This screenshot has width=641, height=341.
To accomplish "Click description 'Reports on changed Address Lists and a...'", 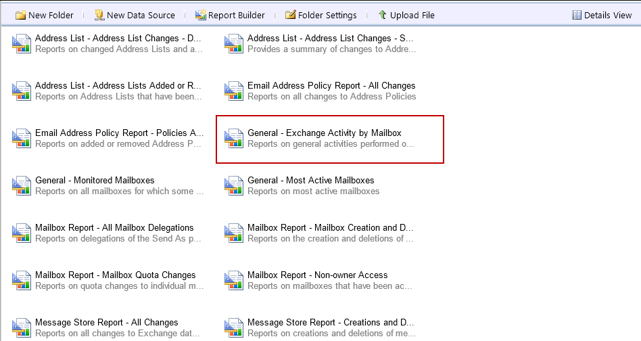I will point(118,49).
